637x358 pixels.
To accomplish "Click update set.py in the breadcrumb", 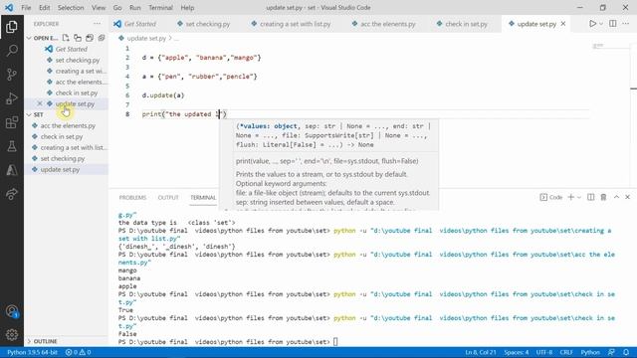I will coord(146,38).
